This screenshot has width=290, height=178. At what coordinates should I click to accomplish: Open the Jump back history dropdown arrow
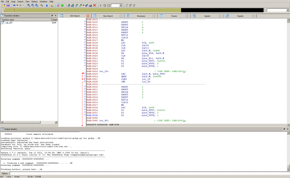[x=17, y=5]
